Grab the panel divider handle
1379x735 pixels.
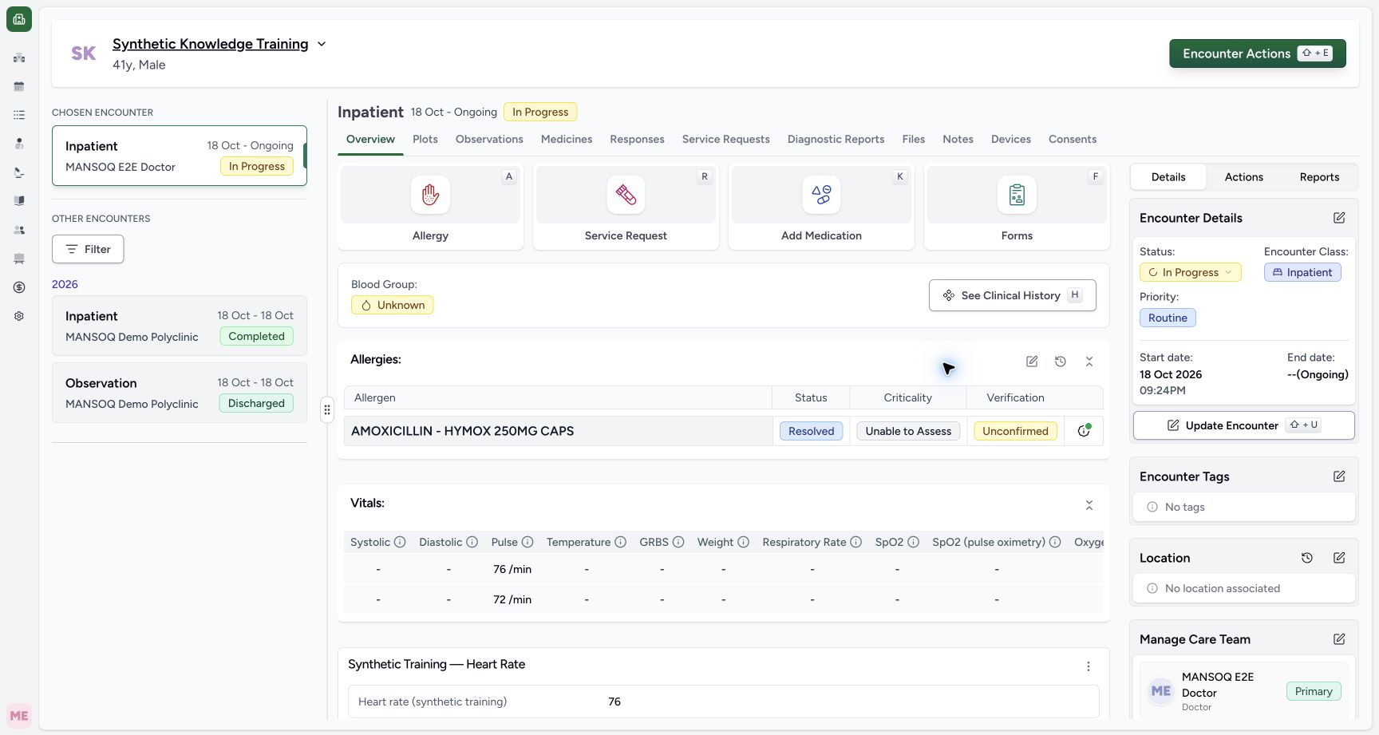pos(326,410)
